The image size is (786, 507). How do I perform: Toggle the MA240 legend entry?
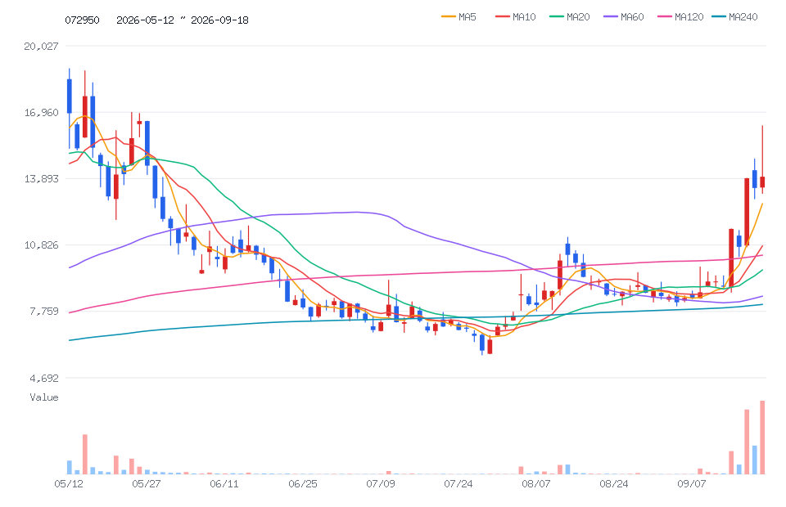735,17
